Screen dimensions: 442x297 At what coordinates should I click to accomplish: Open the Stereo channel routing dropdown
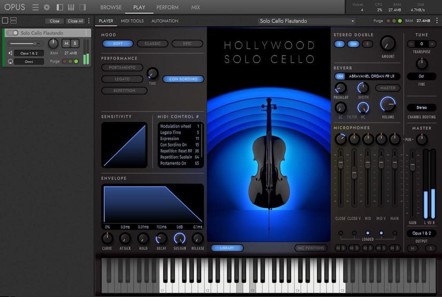[421, 107]
